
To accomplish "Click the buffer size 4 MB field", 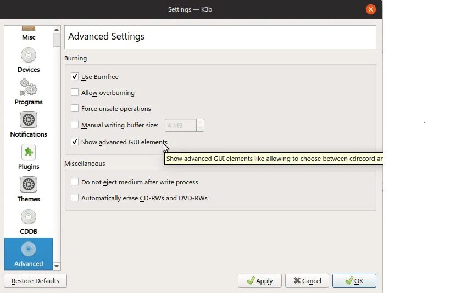I will point(181,126).
